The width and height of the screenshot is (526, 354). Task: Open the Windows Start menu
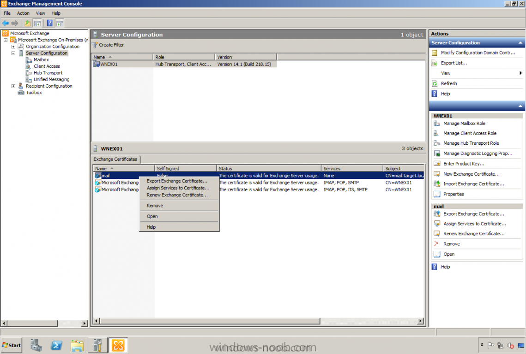click(12, 345)
